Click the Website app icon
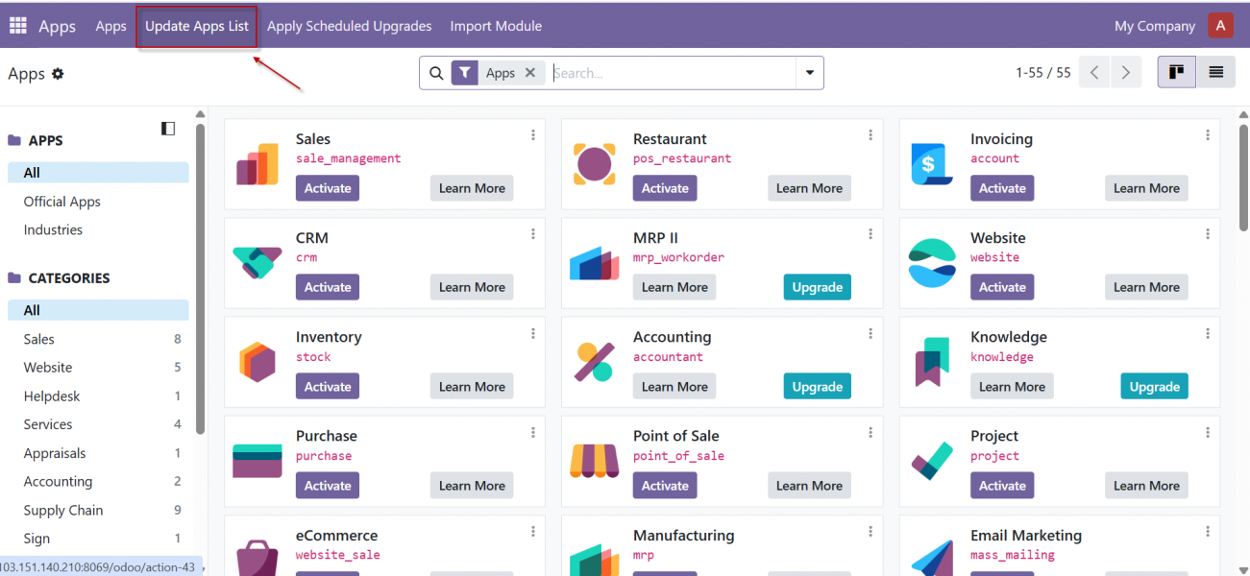1250x576 pixels. pos(931,264)
